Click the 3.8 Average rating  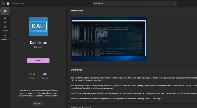(32, 76)
